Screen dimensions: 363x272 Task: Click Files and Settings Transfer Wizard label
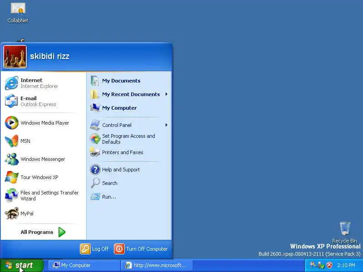(49, 195)
